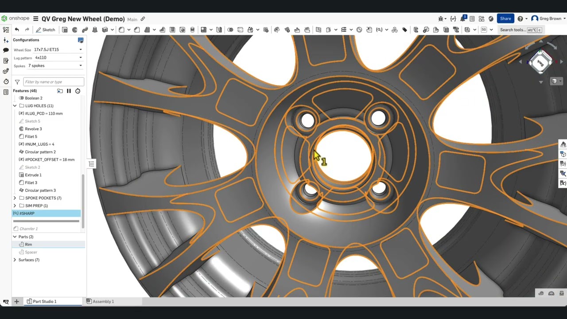Screen dimensions: 567x319
Task: Select the Revolve 3 feature
Action: click(33, 129)
